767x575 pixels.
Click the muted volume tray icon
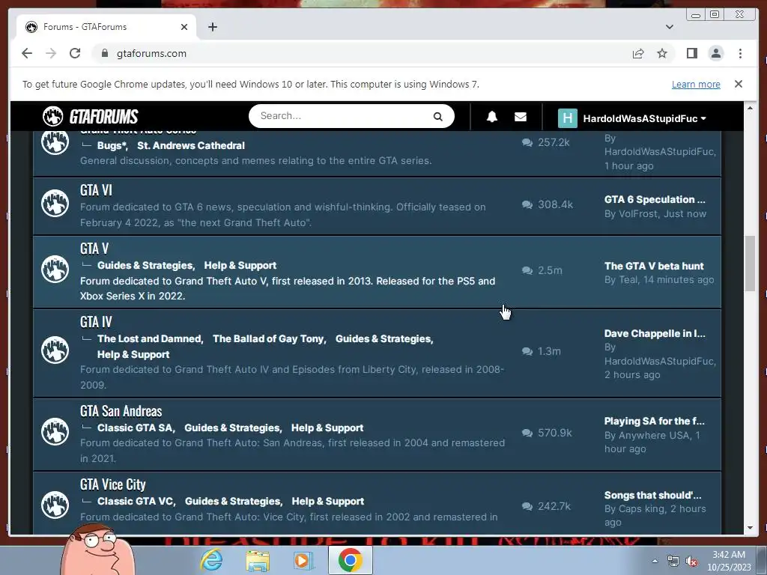tap(691, 562)
